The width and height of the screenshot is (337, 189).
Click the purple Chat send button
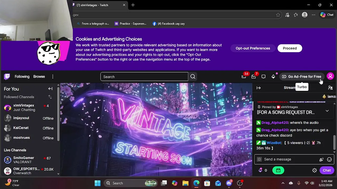pos(327,170)
